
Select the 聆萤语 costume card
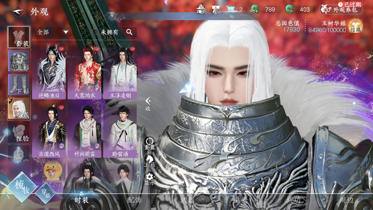pyautogui.click(x=120, y=131)
